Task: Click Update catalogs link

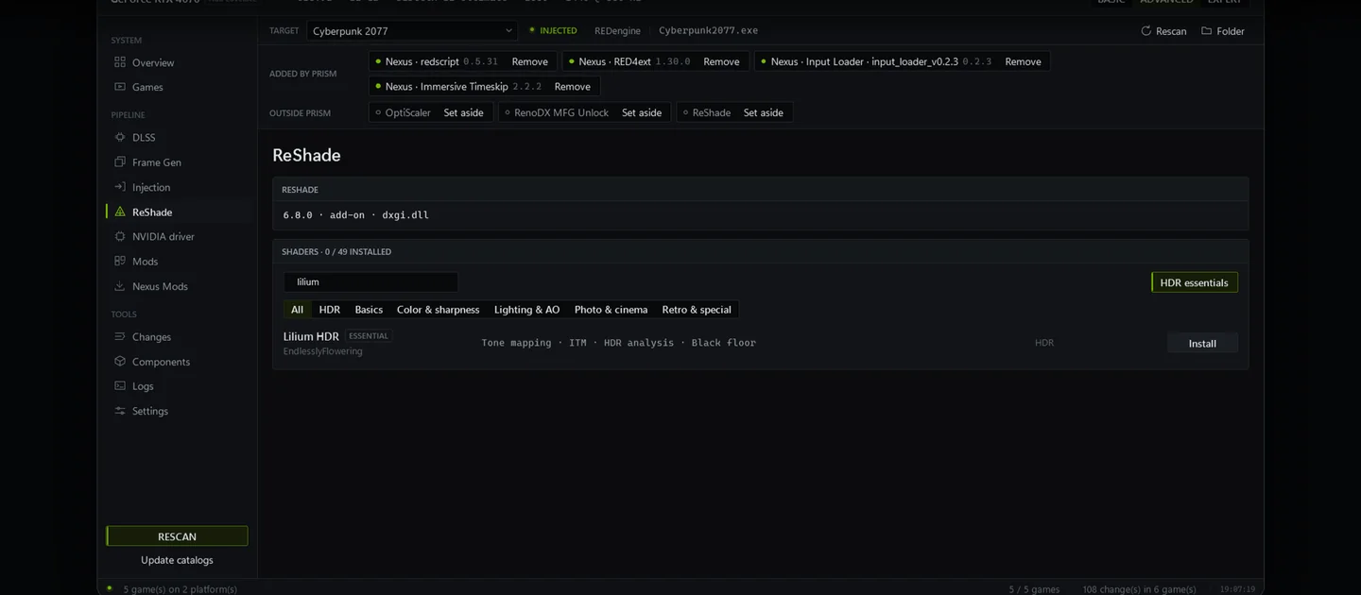Action: click(x=177, y=560)
